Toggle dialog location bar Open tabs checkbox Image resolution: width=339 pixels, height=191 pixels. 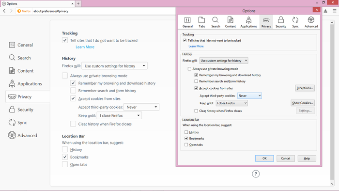186,145
